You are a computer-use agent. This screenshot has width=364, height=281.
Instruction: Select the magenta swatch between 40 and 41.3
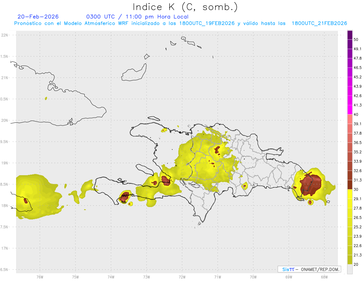tap(350, 110)
